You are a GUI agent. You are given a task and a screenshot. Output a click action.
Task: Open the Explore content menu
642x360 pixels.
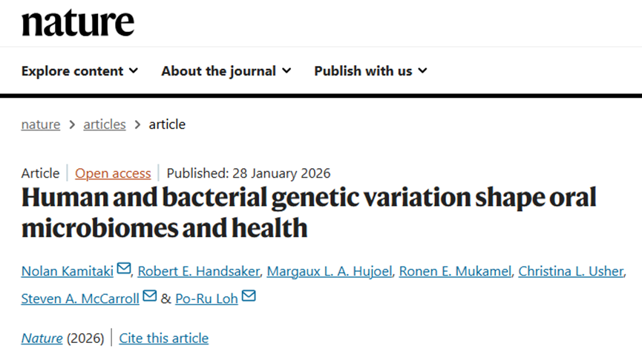80,70
